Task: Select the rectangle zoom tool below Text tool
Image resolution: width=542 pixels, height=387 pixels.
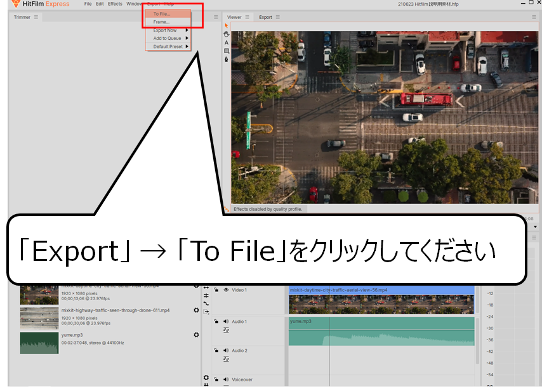Action: click(x=227, y=51)
